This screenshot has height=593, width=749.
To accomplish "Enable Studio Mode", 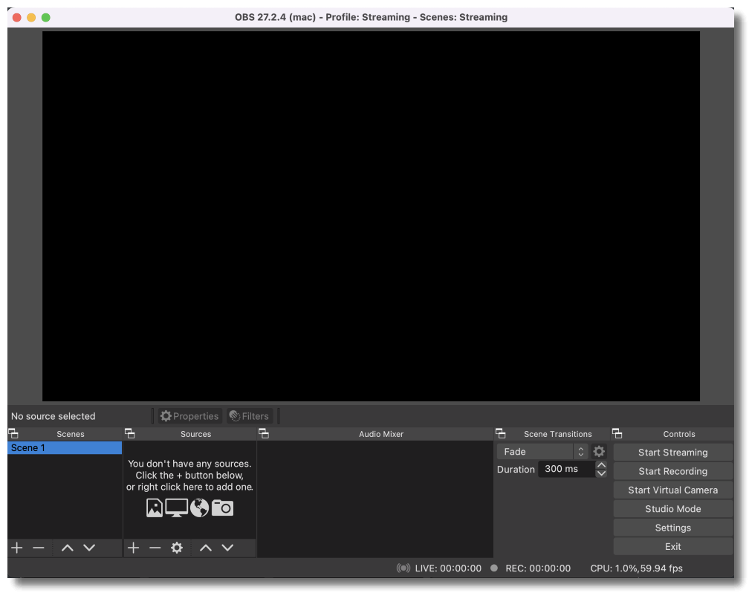I will pos(672,509).
